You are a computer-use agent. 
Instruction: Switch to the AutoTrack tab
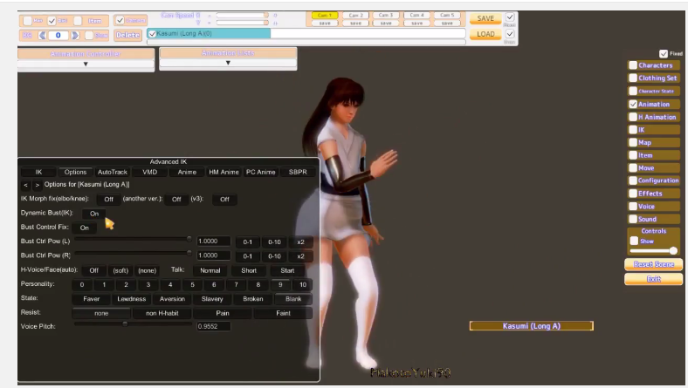click(x=112, y=172)
